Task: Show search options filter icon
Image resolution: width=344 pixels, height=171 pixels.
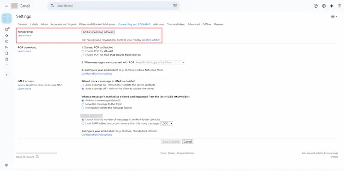Action: (x=175, y=6)
